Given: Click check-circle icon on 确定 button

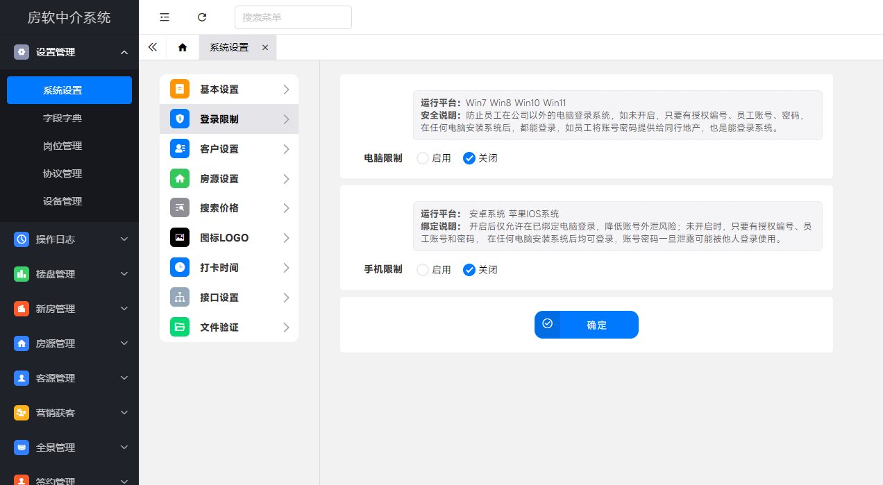Looking at the screenshot, I should pyautogui.click(x=547, y=324).
